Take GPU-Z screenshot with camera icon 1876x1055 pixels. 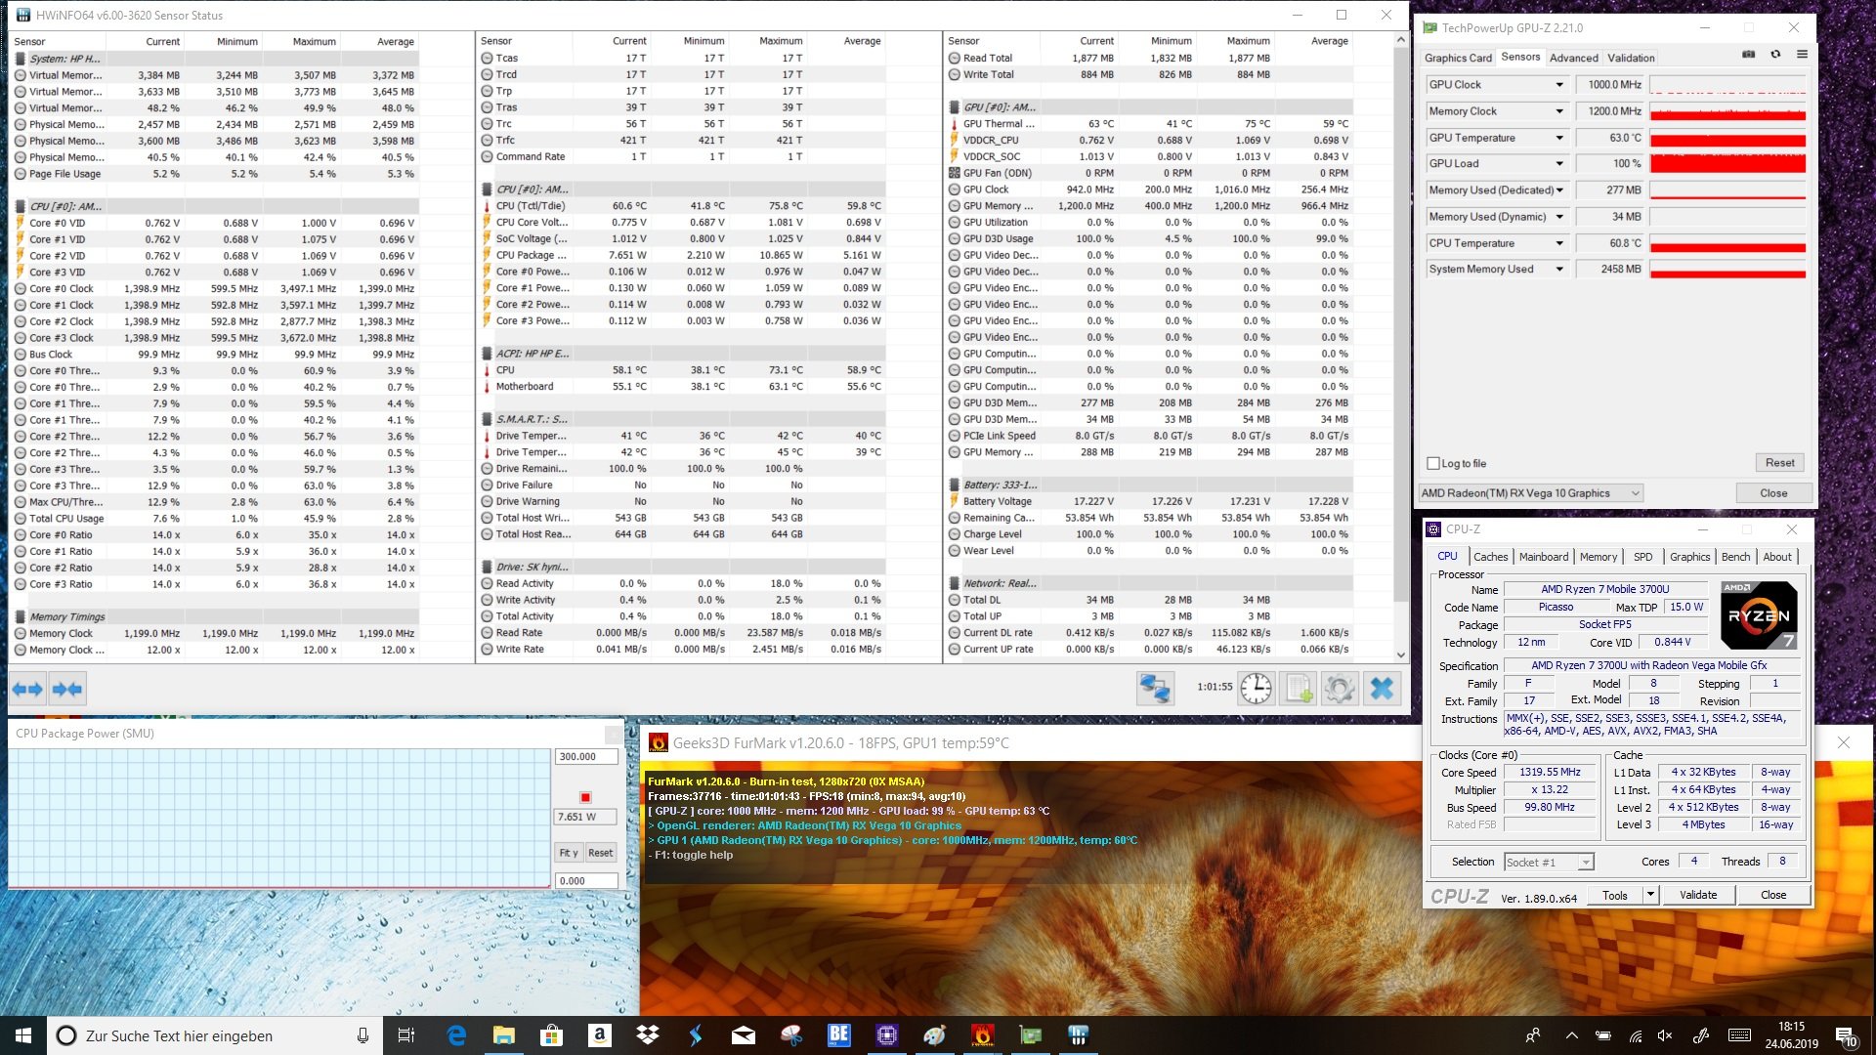[1748, 55]
